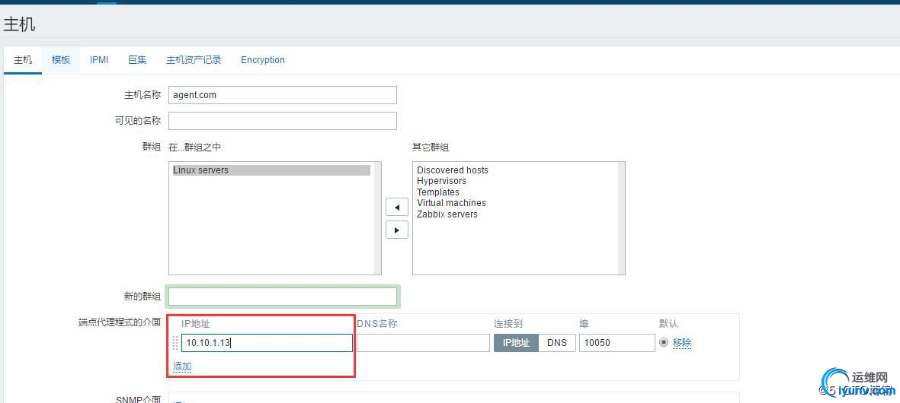Click the left arrow to add group
The width and height of the screenshot is (900, 403).
[396, 208]
